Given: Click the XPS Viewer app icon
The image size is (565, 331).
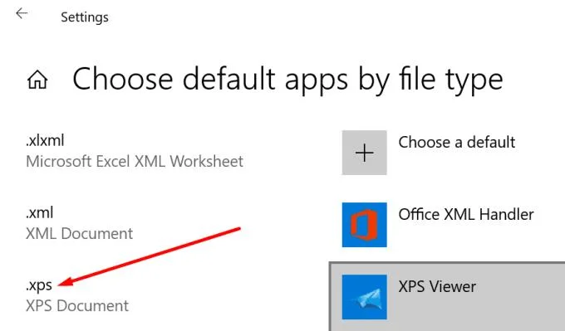Looking at the screenshot, I should pyautogui.click(x=364, y=297).
